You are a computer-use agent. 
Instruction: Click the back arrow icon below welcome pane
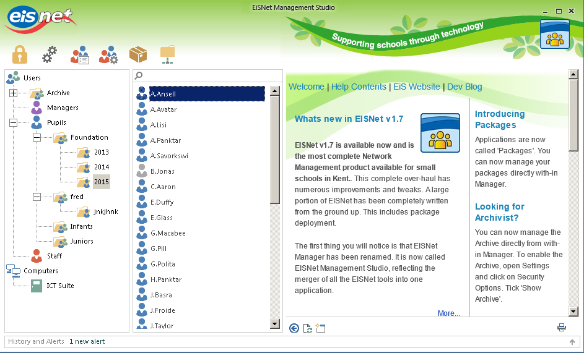click(294, 328)
